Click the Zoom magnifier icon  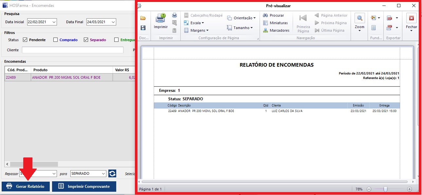pos(359,19)
